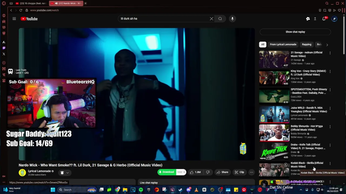
Task: Open ad blocker shield icon
Action: (330, 10)
